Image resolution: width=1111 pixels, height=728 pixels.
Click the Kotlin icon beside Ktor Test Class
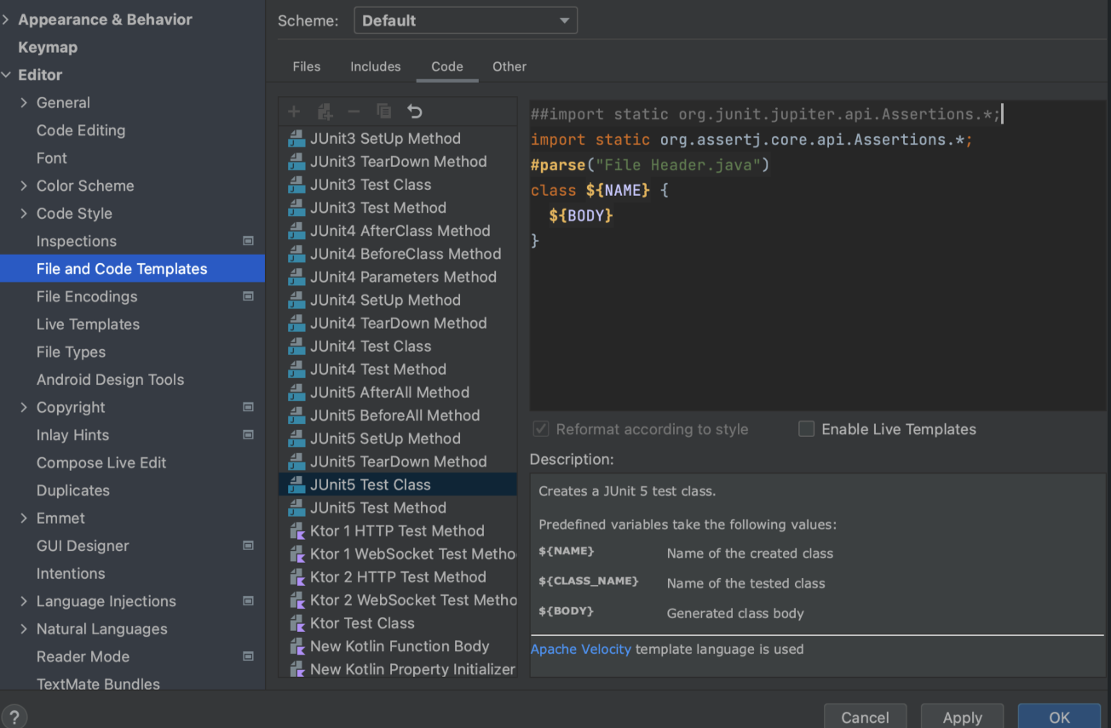pyautogui.click(x=296, y=623)
